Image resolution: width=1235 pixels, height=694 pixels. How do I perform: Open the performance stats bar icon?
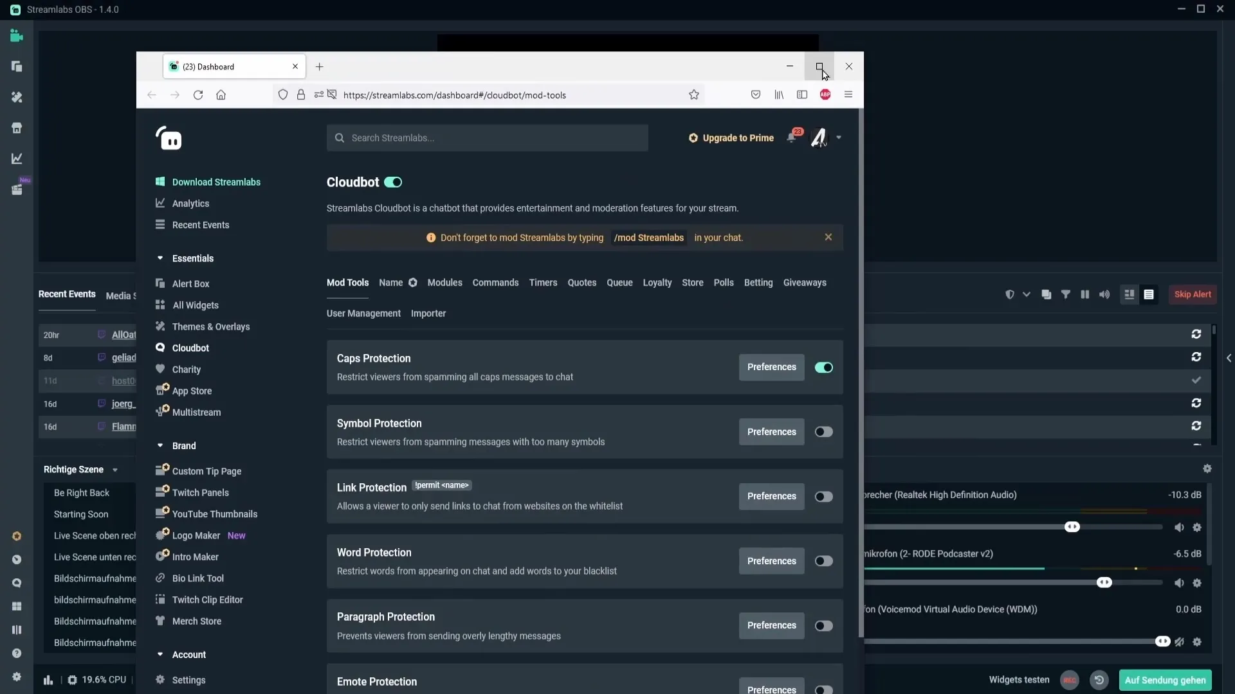click(x=48, y=680)
